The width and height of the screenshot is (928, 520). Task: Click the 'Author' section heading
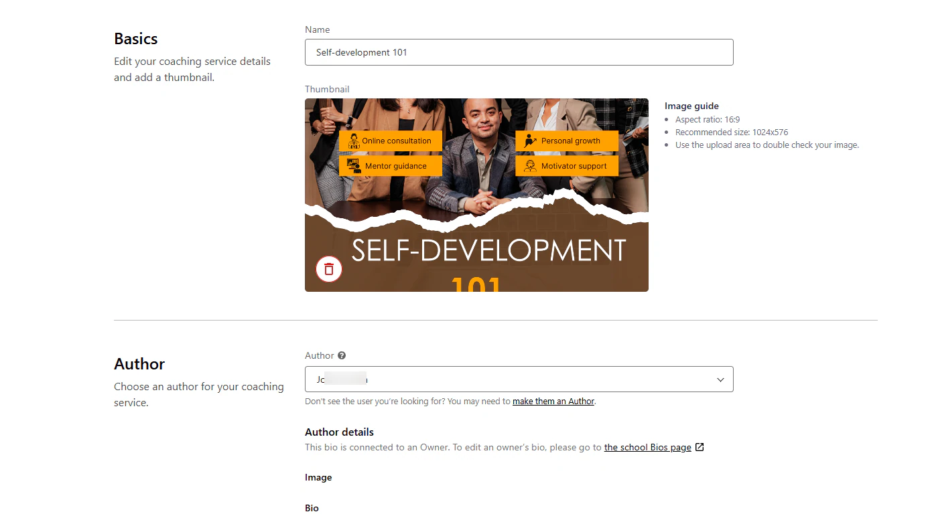[x=139, y=364]
